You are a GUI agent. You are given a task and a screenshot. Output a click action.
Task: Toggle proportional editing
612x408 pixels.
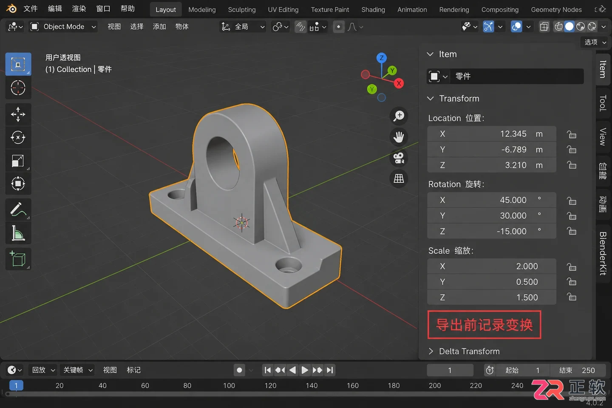point(338,27)
